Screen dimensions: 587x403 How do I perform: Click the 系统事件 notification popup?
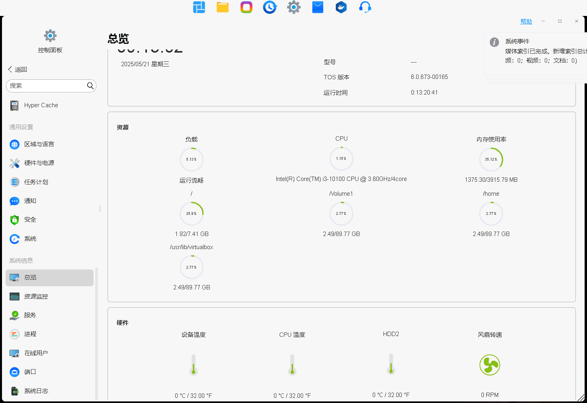[x=535, y=54]
